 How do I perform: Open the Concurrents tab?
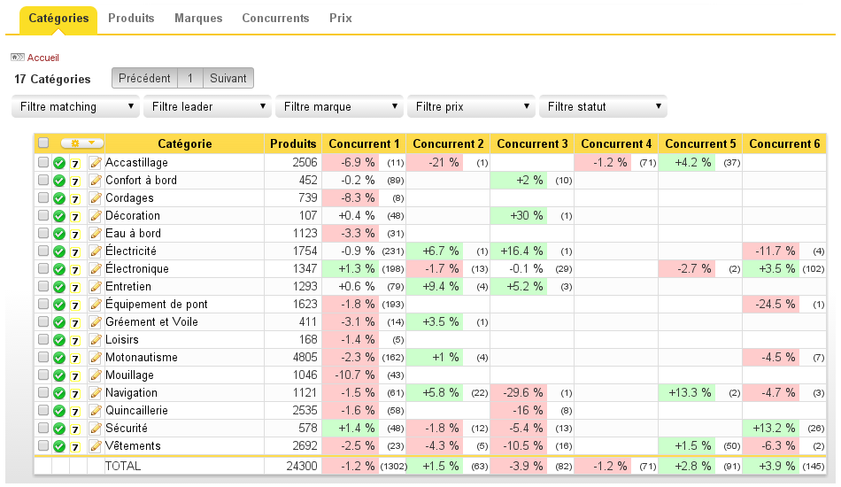tap(275, 19)
